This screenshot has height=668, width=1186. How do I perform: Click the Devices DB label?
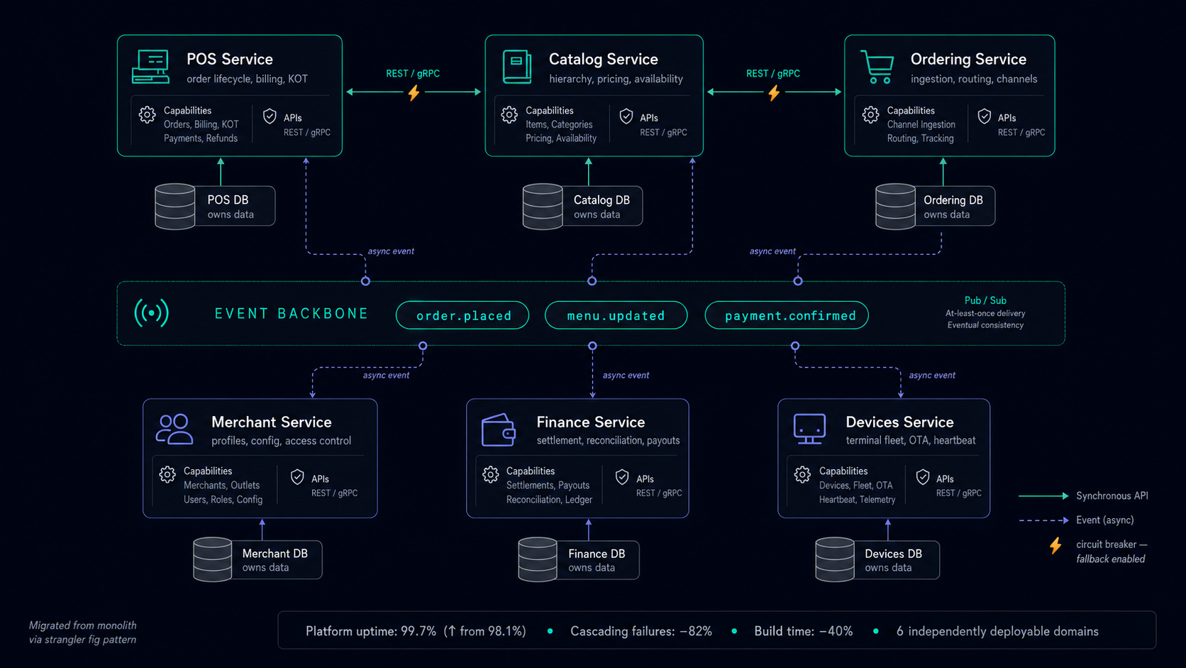pos(893,553)
